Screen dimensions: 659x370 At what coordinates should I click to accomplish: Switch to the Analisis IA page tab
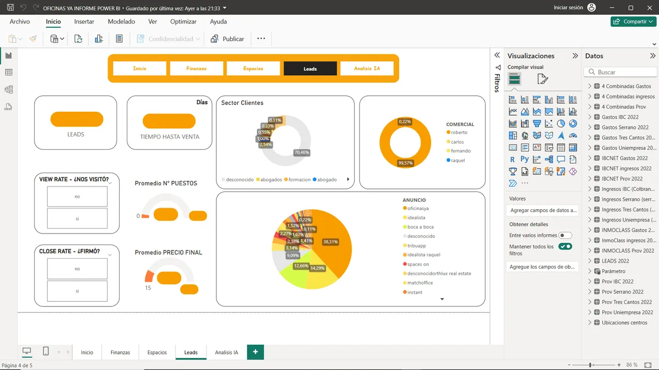tap(226, 352)
